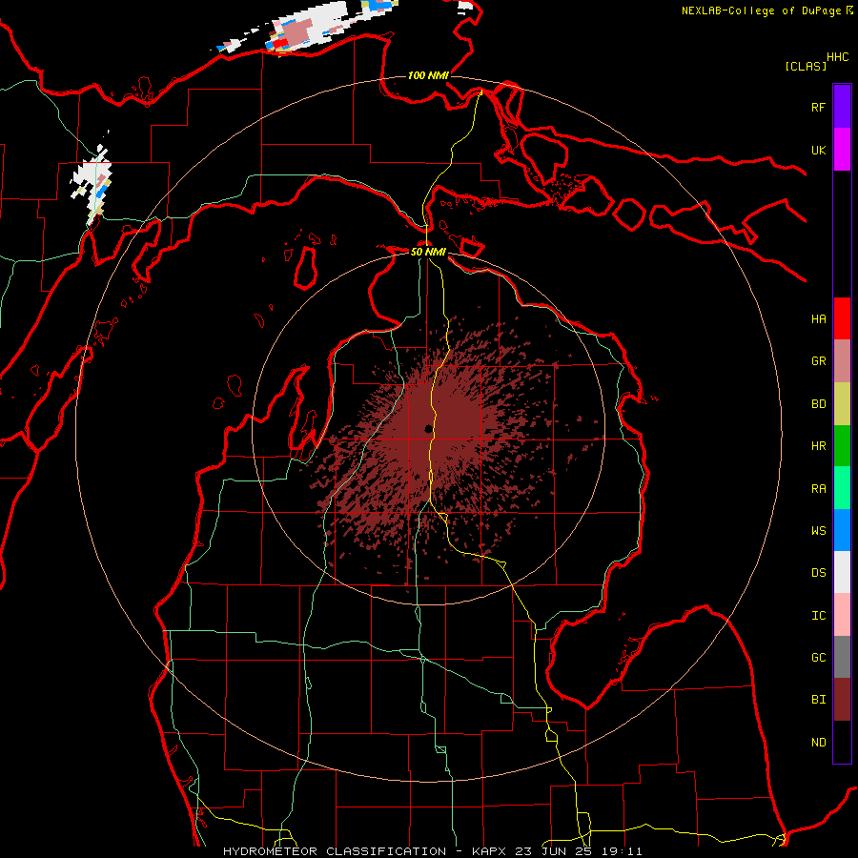Viewport: 858px width, 858px height.
Task: Select the BD yellow legend color block
Action: 842,403
